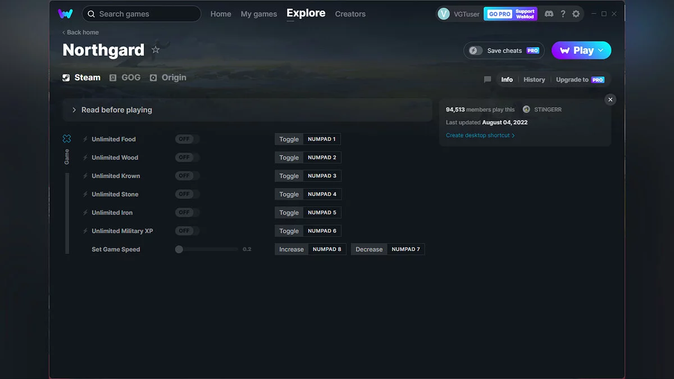Click the GO PRO button
The image size is (674, 379).
click(499, 14)
